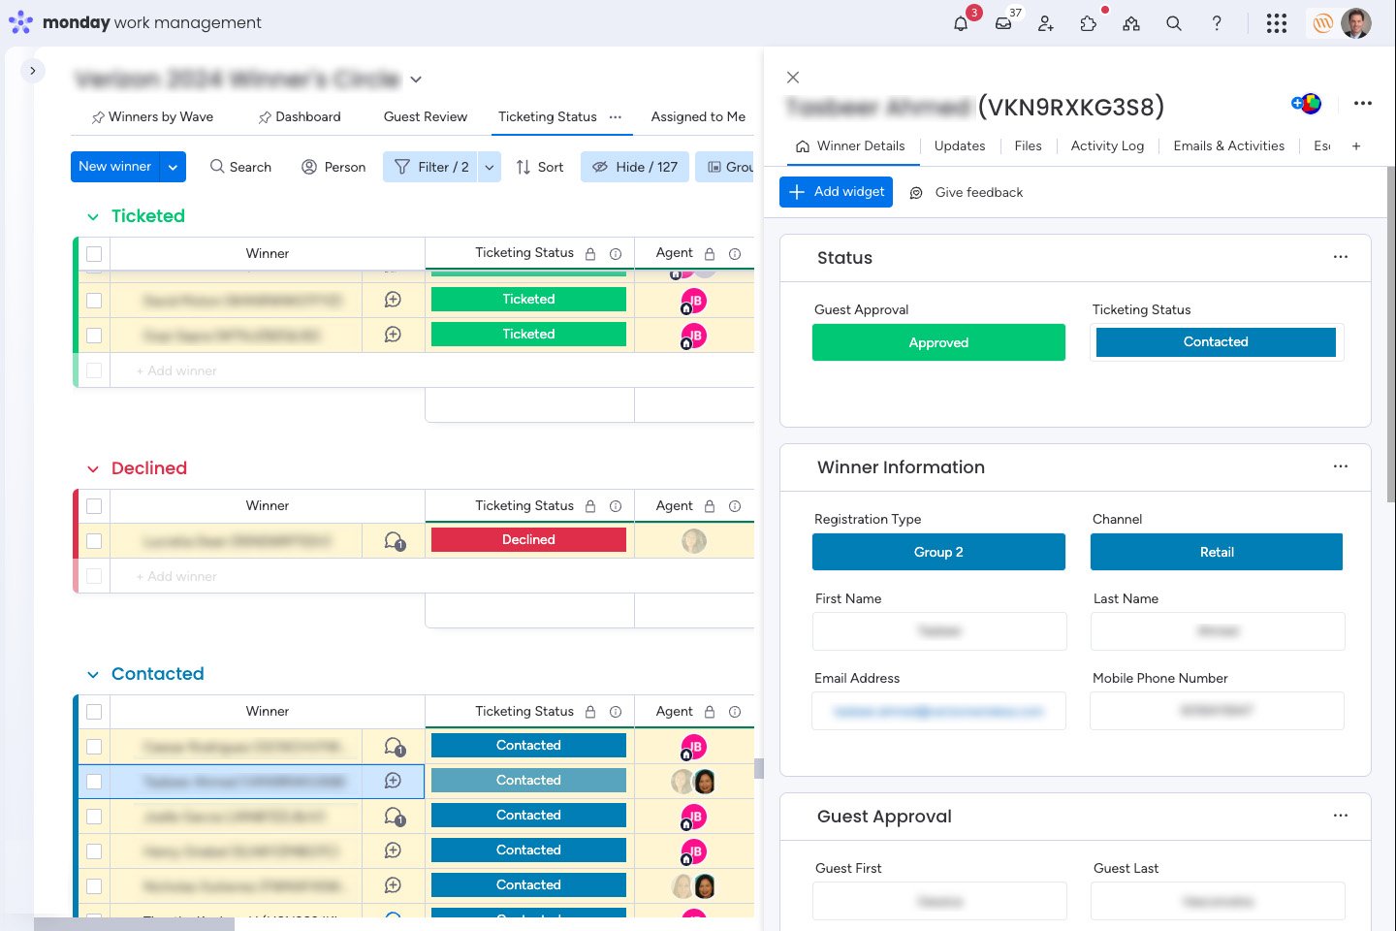This screenshot has height=931, width=1396.
Task: Check the first Contacted row checkbox
Action: point(94,747)
